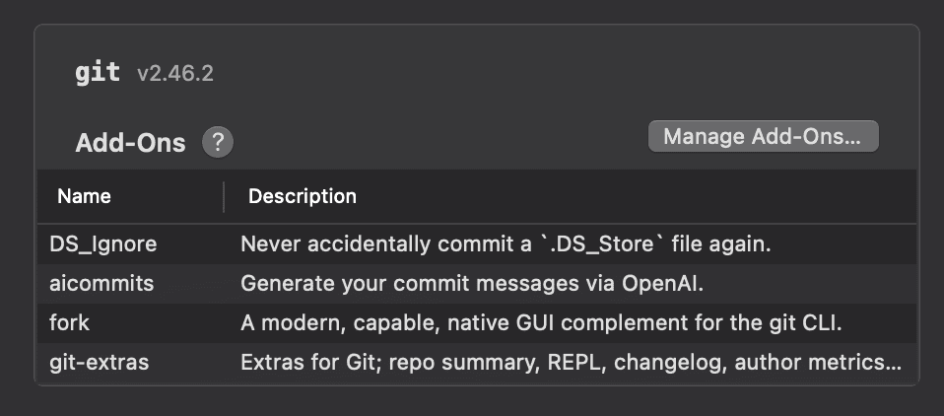The image size is (944, 416).
Task: Click the v2.46.2 version label
Action: (x=175, y=73)
